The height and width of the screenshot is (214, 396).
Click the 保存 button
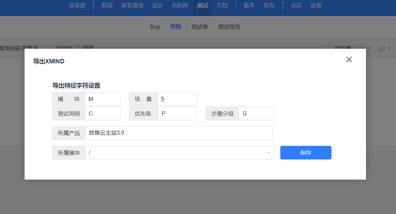coord(306,153)
